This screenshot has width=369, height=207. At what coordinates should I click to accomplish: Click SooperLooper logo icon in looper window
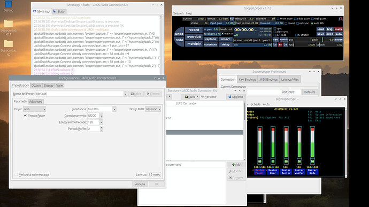(340, 19)
